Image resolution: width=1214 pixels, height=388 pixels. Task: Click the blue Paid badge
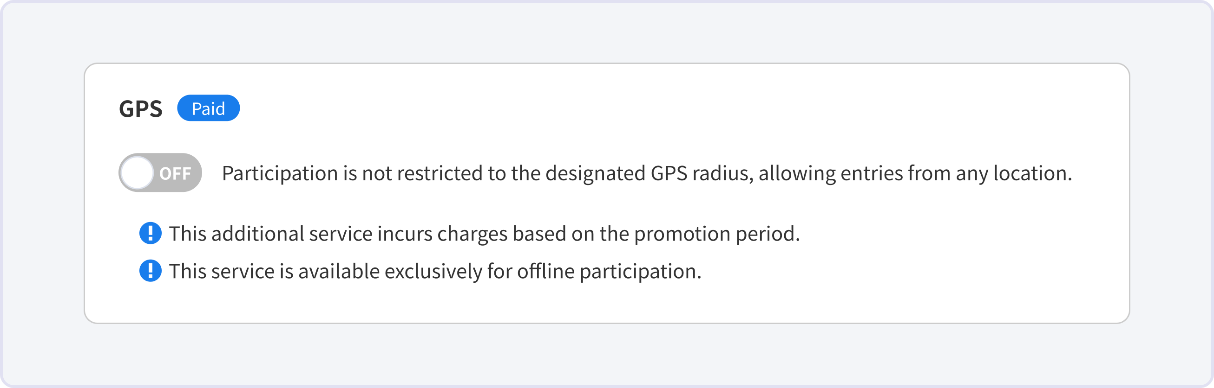(208, 108)
